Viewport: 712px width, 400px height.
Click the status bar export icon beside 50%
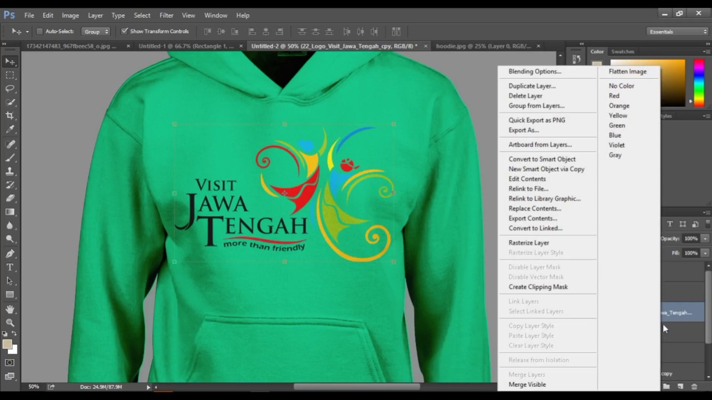[51, 387]
